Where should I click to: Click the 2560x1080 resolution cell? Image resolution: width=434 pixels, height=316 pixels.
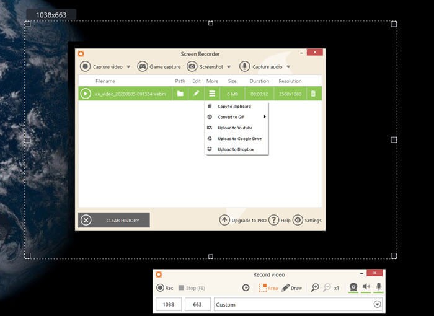[290, 94]
